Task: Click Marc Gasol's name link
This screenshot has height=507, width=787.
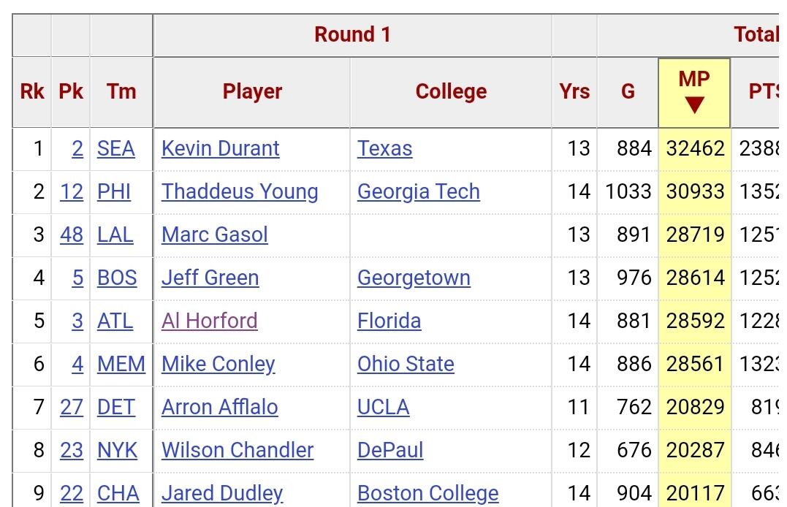Action: click(214, 235)
